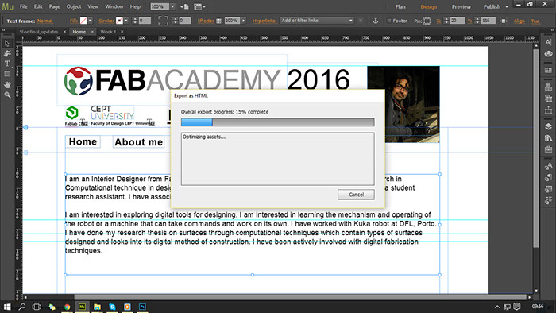Image resolution: width=556 pixels, height=313 pixels.
Task: Switch to Plan mode
Action: pyautogui.click(x=400, y=6)
